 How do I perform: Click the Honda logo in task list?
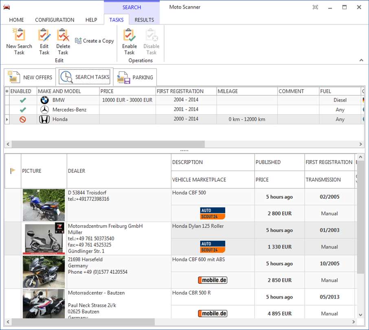tap(44, 119)
